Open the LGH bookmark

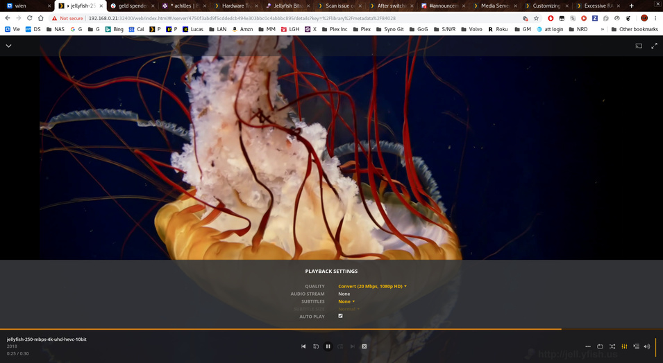point(290,29)
